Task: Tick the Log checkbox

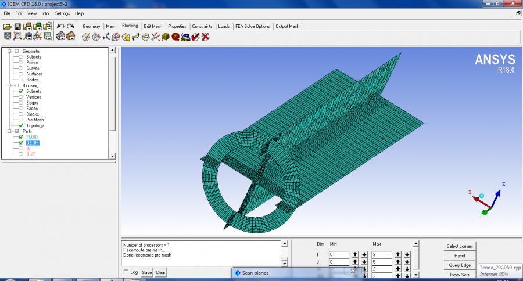Action: coord(126,272)
